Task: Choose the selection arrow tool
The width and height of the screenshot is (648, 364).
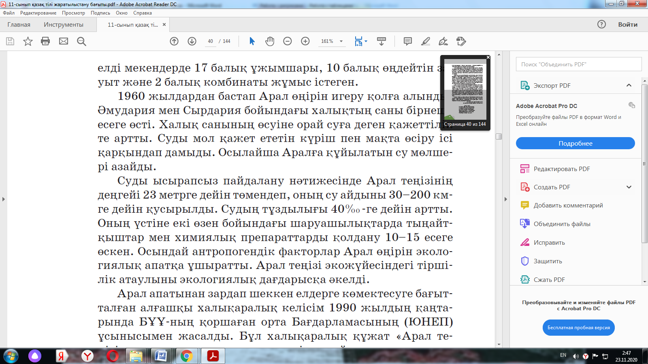Action: (x=252, y=41)
